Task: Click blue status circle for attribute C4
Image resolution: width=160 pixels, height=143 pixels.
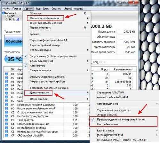Action: (6, 124)
